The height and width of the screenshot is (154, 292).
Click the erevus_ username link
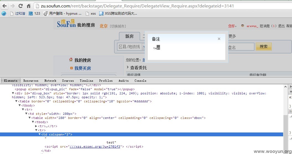(252, 26)
